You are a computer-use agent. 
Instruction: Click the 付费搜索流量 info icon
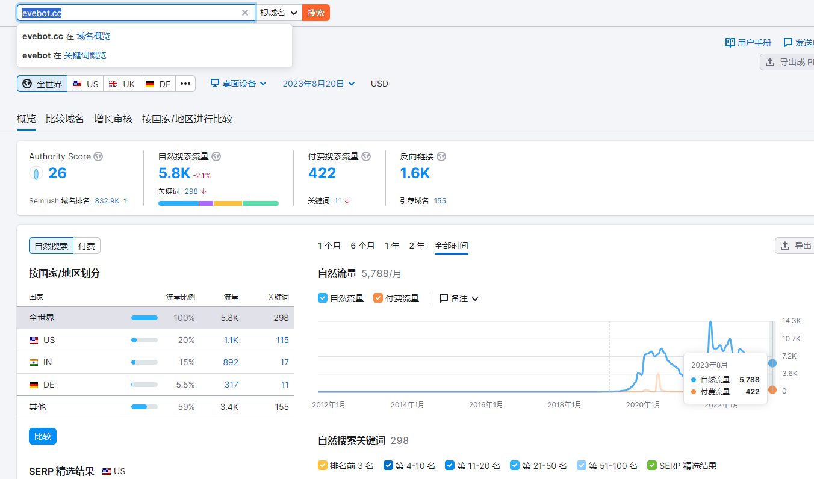366,156
